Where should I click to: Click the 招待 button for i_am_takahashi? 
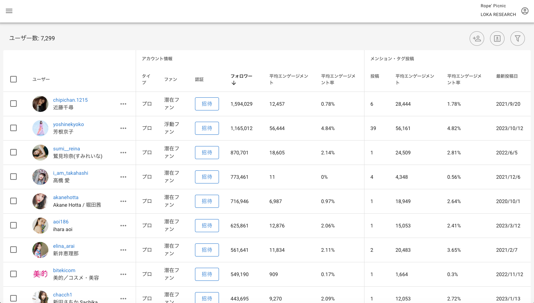click(207, 177)
